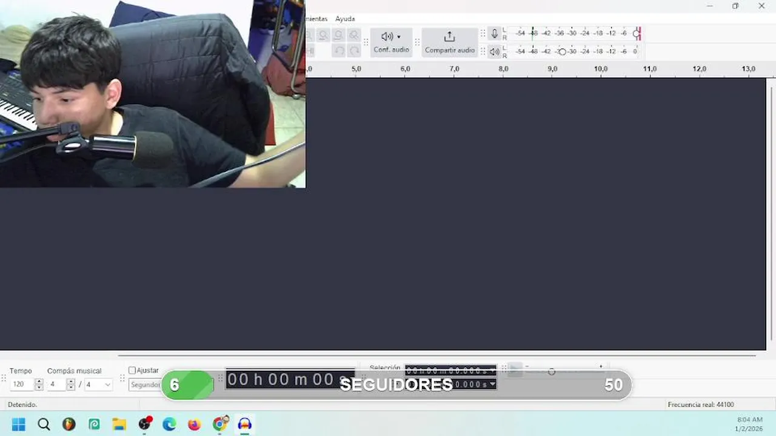This screenshot has width=776, height=436.
Task: Click the Tempo stepper arrows
Action: click(39, 385)
